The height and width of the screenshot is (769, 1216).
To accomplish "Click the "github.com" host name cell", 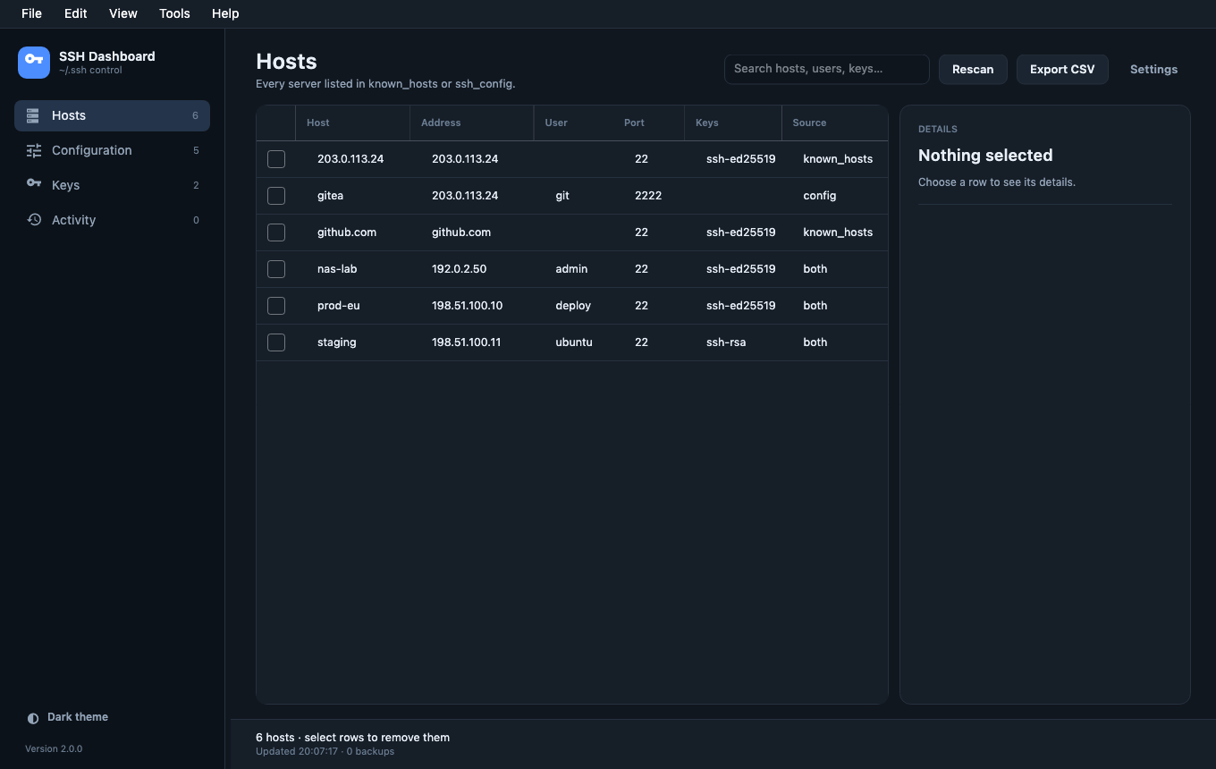I will click(347, 232).
